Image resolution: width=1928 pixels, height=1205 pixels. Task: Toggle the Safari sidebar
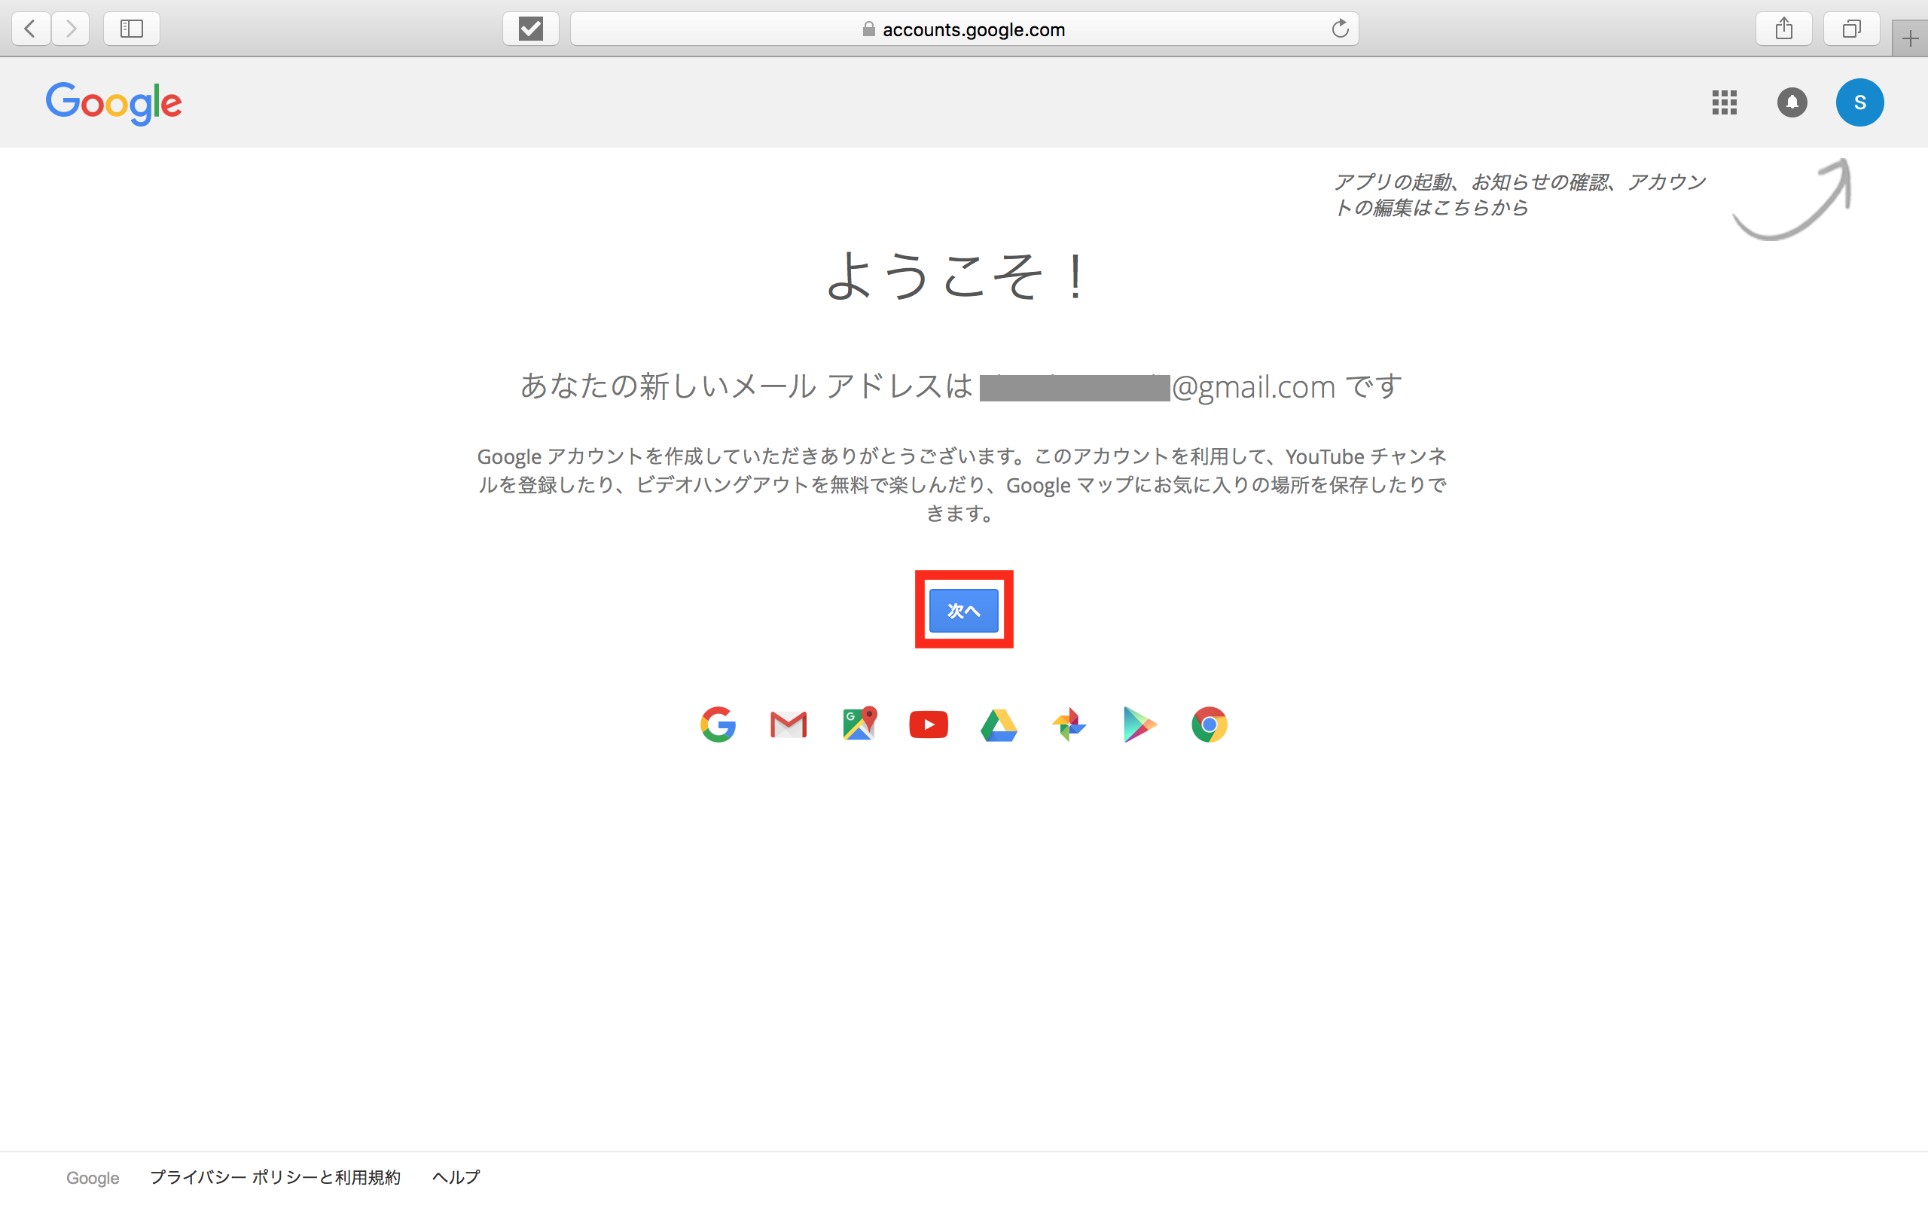click(x=132, y=29)
